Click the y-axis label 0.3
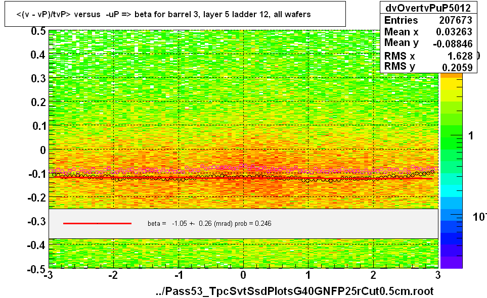The width and height of the screenshot is (487, 298). 38,78
